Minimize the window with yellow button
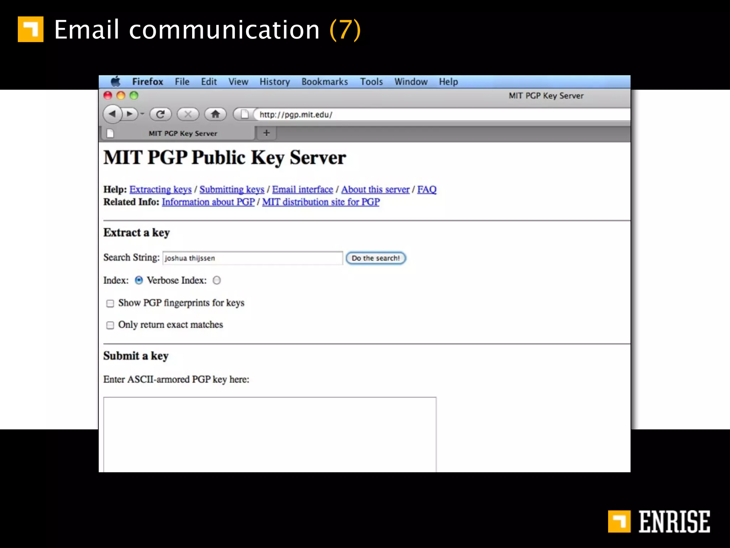This screenshot has height=548, width=730. 121,95
